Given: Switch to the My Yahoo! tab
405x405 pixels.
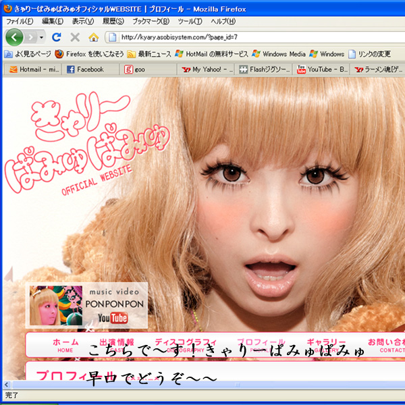Looking at the screenshot, I should (x=206, y=70).
